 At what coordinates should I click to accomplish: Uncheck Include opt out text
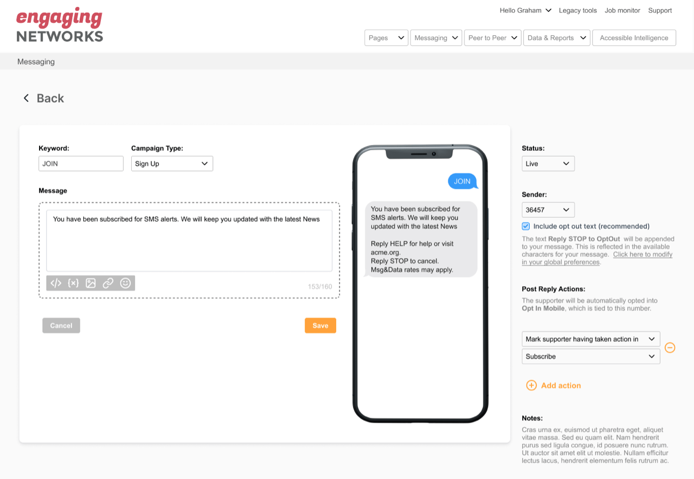(525, 226)
